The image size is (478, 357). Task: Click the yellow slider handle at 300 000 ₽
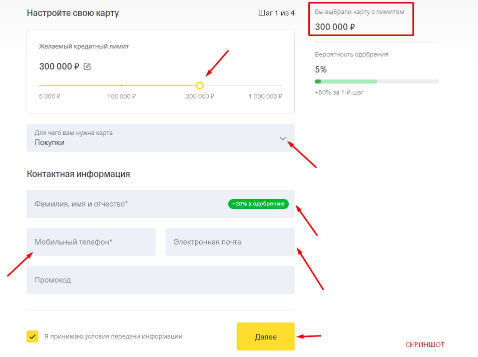point(200,85)
